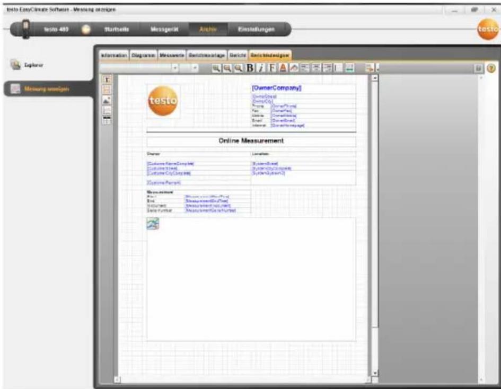
Task: Click the orange arrow icon in toolbar
Action: pyautogui.click(x=370, y=68)
